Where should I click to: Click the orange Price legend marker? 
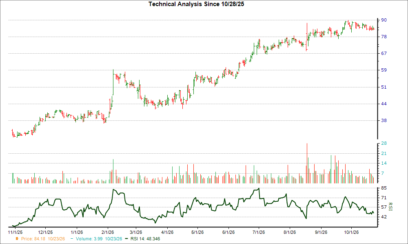point(17,239)
